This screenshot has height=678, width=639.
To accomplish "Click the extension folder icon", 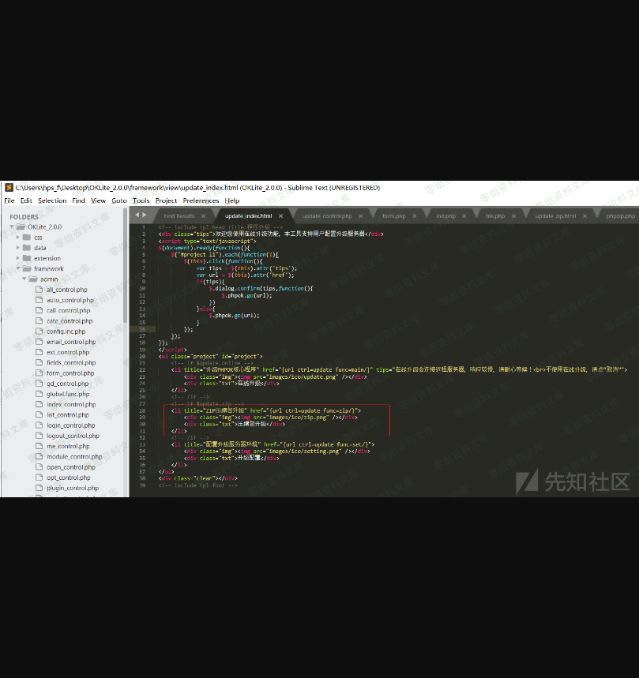I will pyautogui.click(x=26, y=258).
